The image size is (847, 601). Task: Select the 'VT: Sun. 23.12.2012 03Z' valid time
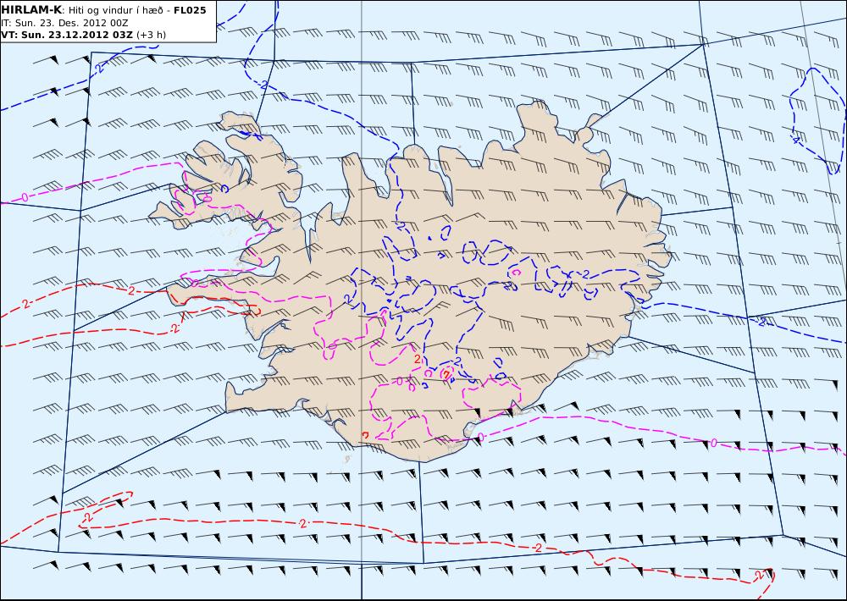pos(66,35)
